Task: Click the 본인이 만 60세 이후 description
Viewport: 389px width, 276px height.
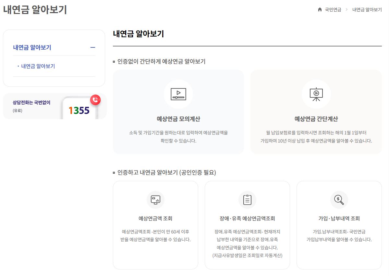Action: coord(155,235)
